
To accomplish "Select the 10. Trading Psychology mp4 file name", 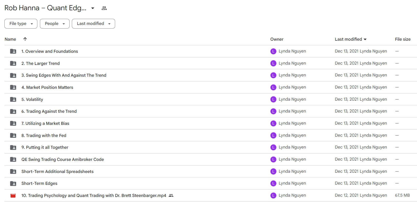I will click(x=94, y=195).
